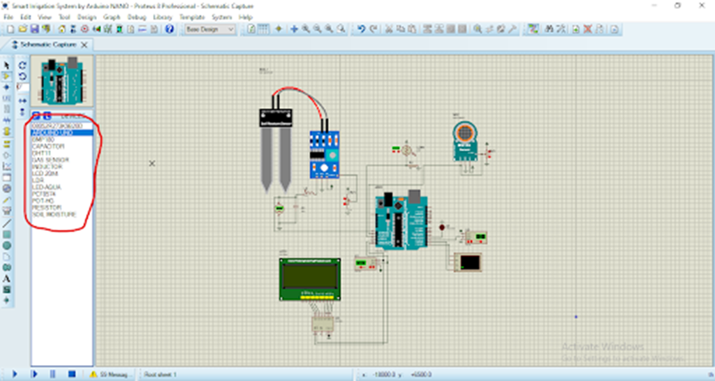
Task: Open the Graph menu
Action: pyautogui.click(x=112, y=17)
